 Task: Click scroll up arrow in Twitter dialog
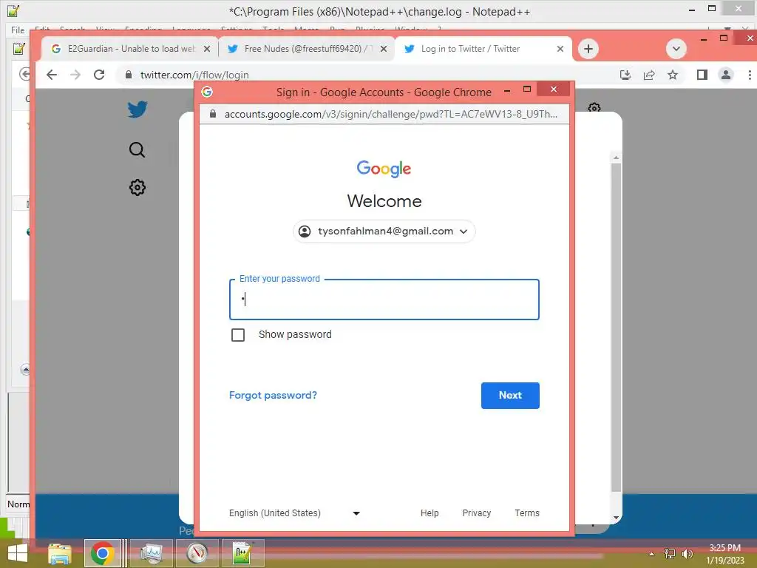click(x=616, y=158)
